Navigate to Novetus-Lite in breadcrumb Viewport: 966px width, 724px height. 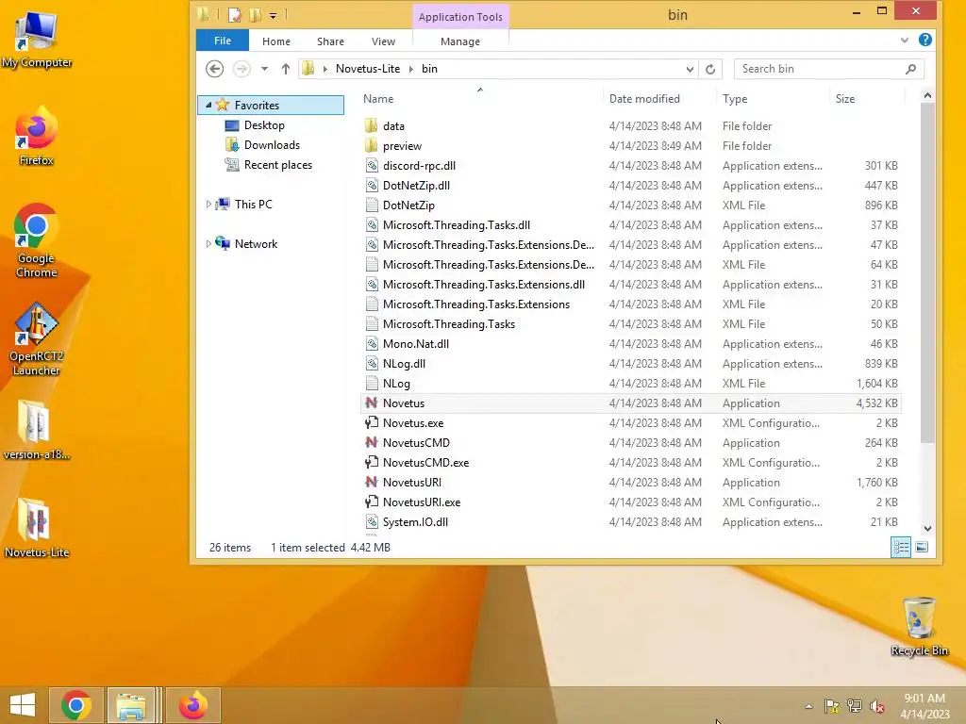(368, 69)
